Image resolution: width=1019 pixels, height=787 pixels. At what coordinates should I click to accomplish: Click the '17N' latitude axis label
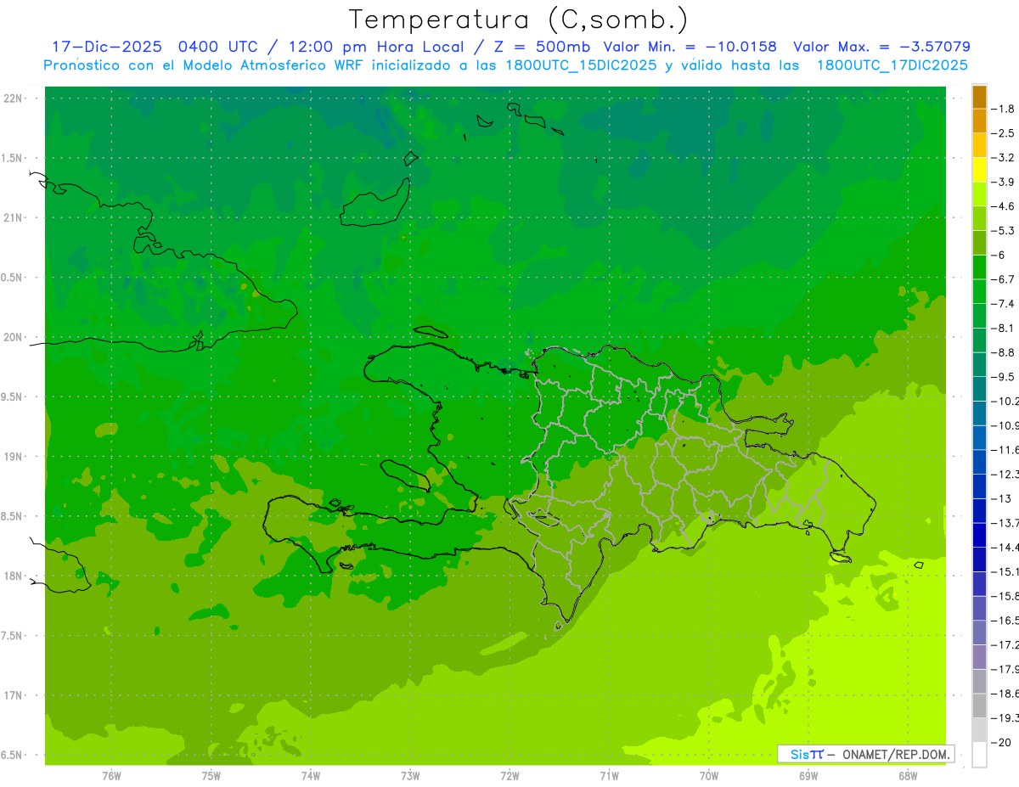(14, 695)
